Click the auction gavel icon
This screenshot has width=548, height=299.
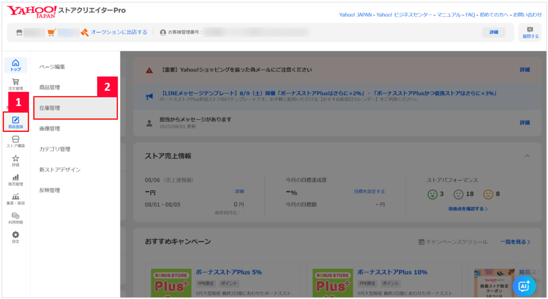coord(84,33)
